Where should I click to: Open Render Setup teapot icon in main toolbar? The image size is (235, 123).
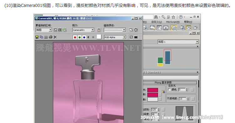pyautogui.click(x=182, y=28)
